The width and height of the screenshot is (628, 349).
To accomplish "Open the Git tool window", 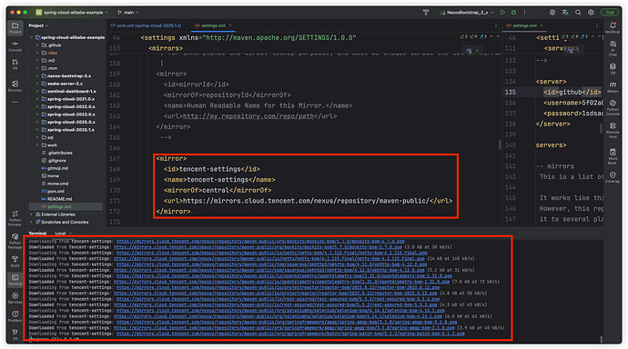I will (15, 334).
